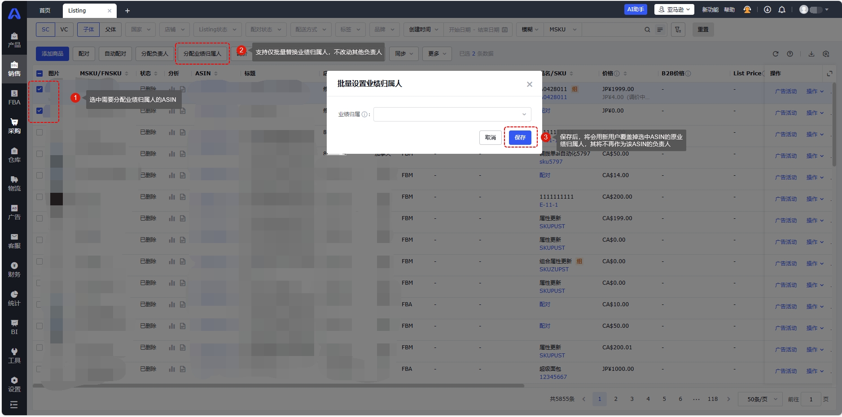The width and height of the screenshot is (842, 417).
Task: Open the AI助手 button
Action: click(x=636, y=9)
